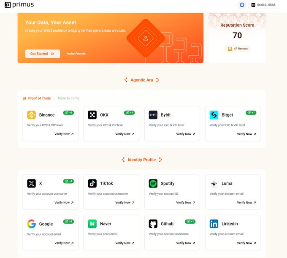Click the orange profile diamond graphic
The image size is (287, 258).
[146, 38]
